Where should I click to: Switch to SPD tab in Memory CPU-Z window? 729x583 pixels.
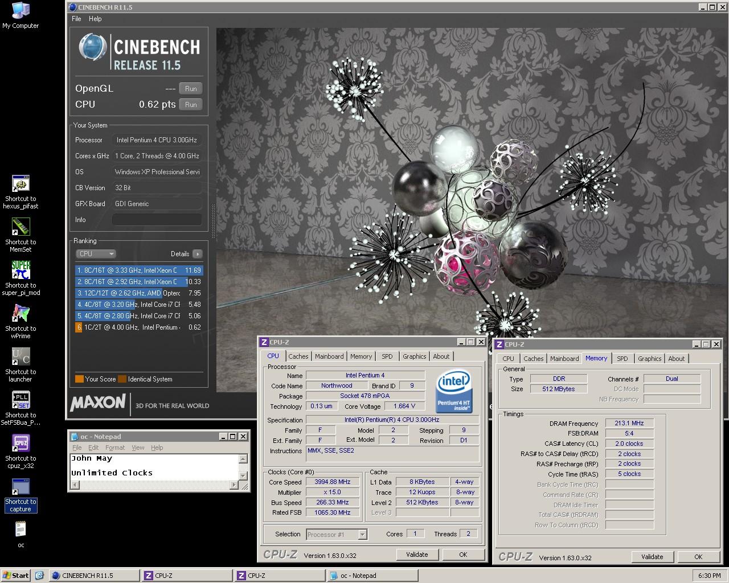pos(622,359)
